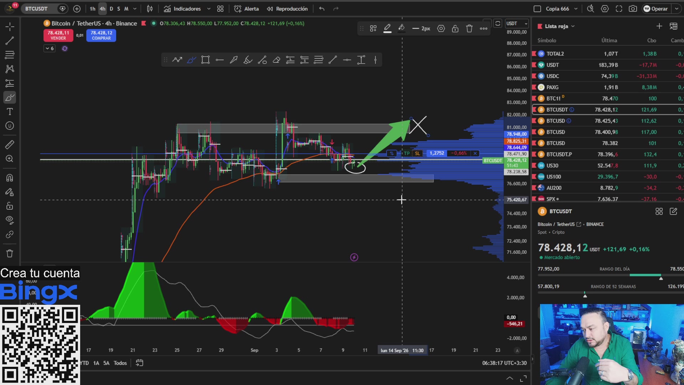Open the chart type candles selector

[150, 9]
